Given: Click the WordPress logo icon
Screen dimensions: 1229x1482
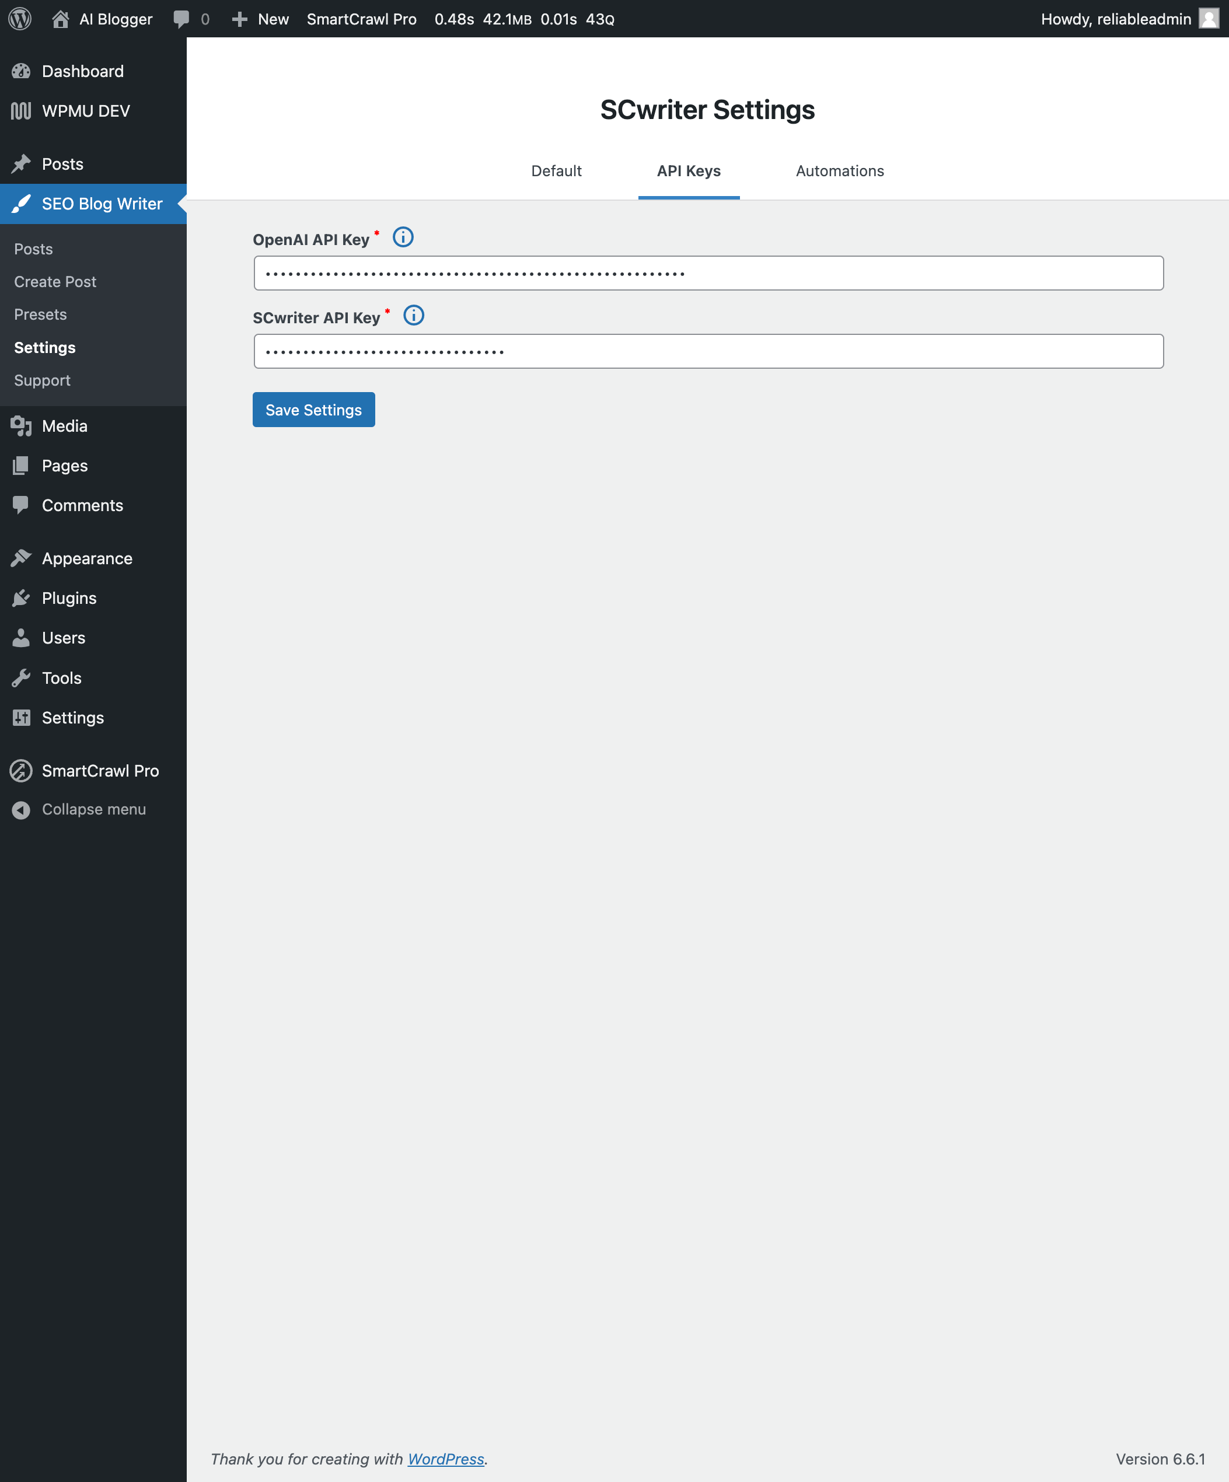Looking at the screenshot, I should tap(20, 19).
